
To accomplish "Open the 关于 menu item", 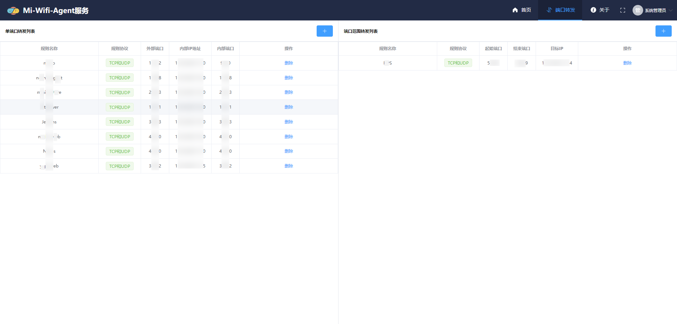I will point(604,10).
